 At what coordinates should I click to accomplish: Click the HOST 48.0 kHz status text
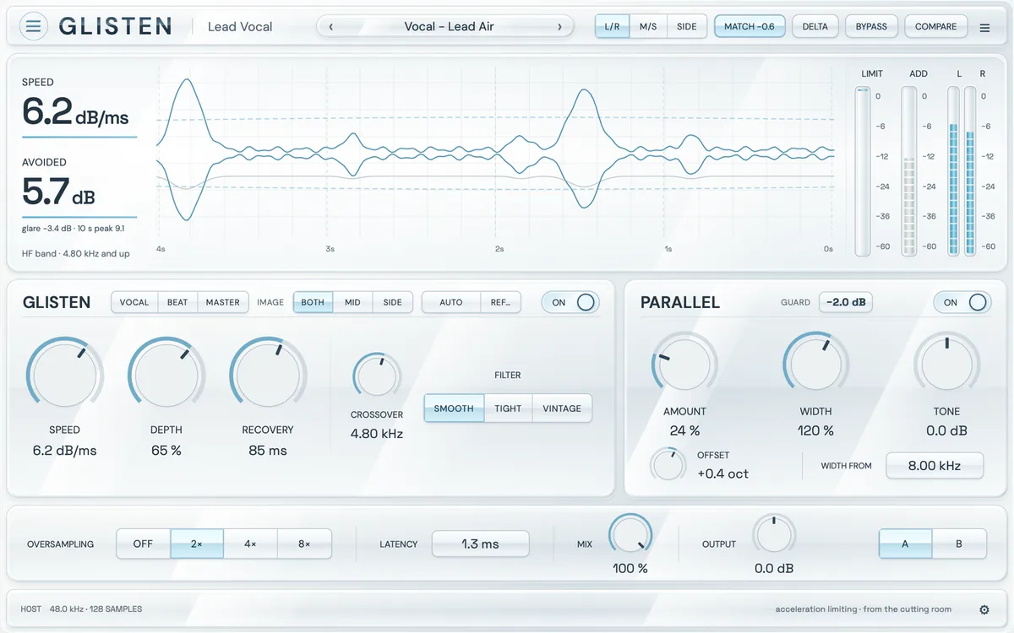click(x=81, y=609)
